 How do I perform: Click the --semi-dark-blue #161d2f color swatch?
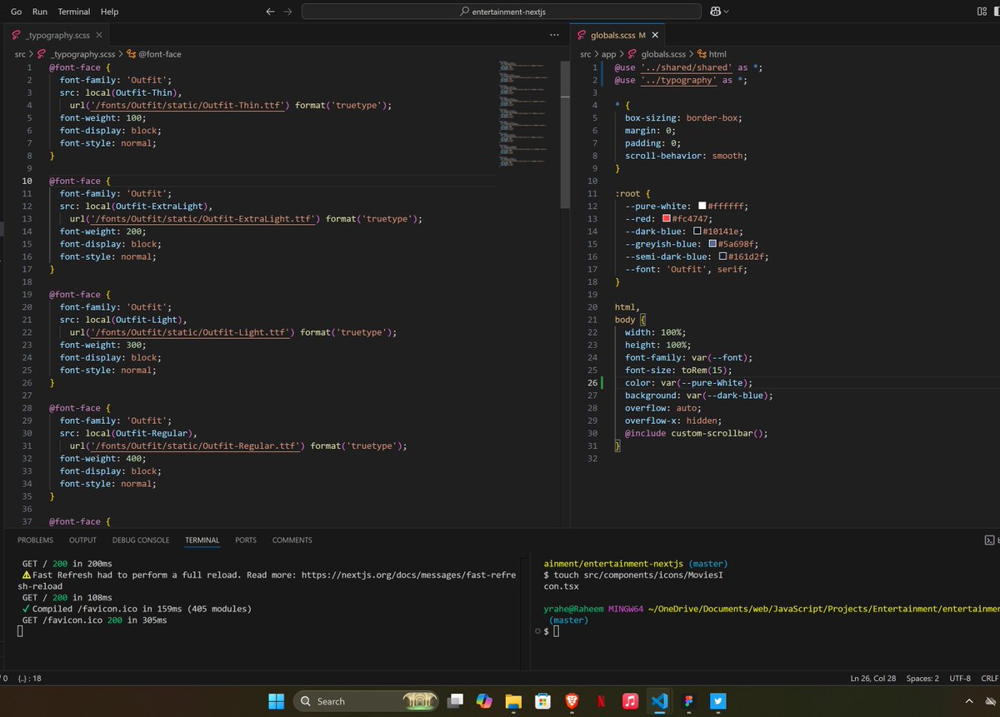[722, 256]
